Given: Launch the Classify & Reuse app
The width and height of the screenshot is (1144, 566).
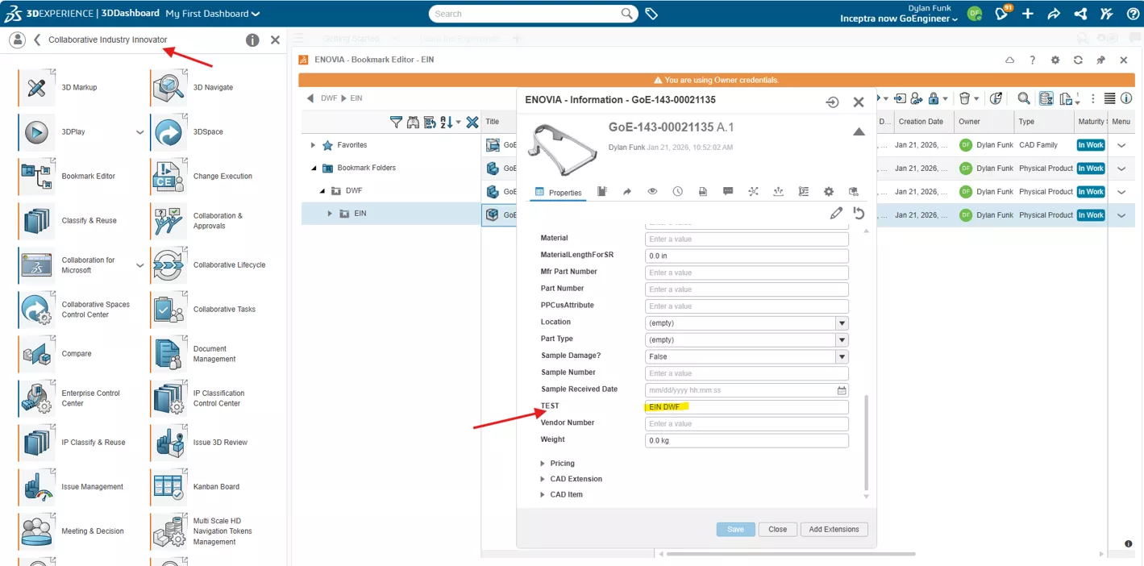Looking at the screenshot, I should pos(36,220).
